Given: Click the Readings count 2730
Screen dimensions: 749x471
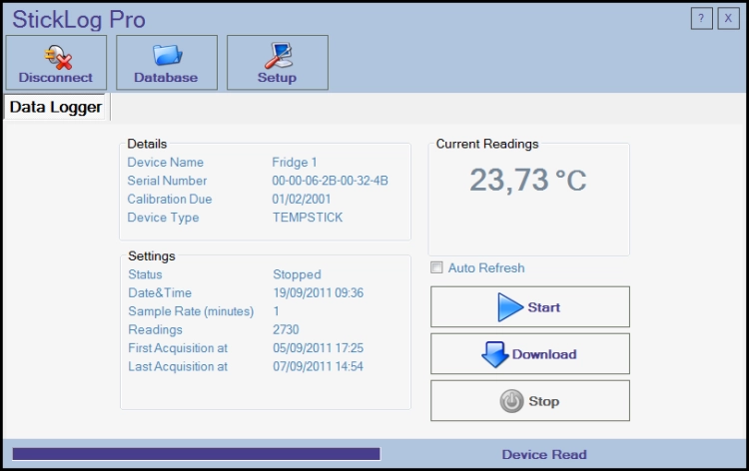Looking at the screenshot, I should [x=286, y=330].
